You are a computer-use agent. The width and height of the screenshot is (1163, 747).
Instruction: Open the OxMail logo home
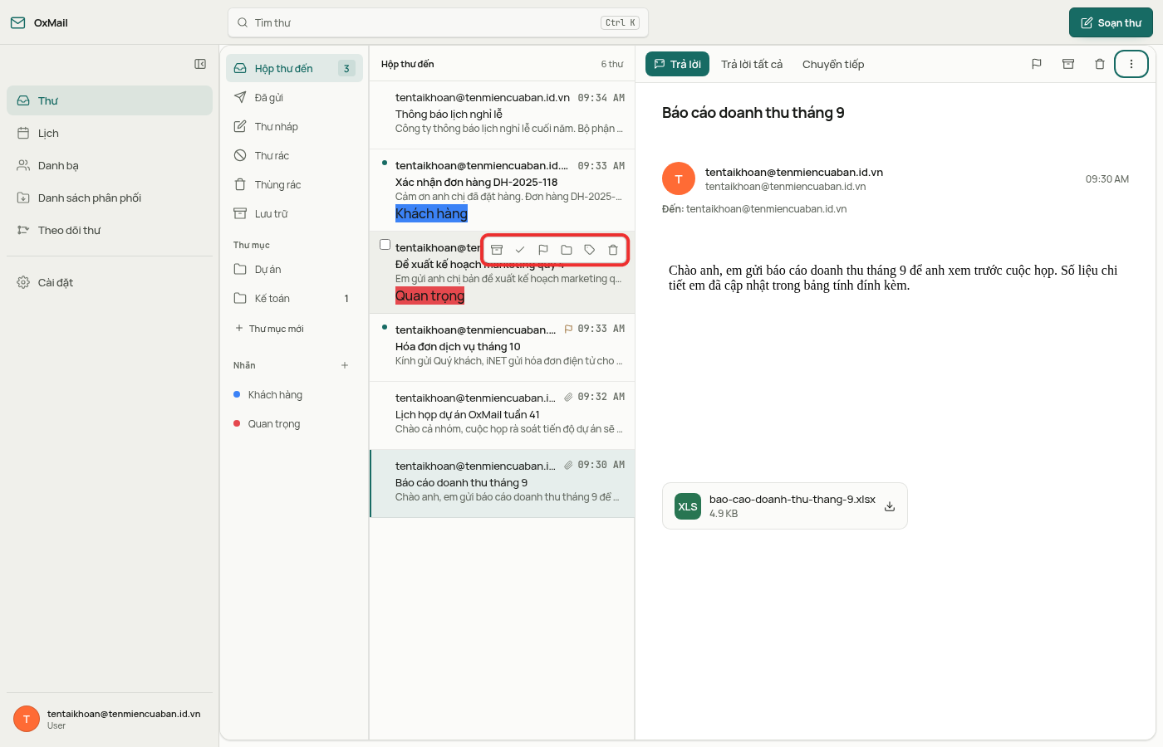(x=39, y=22)
